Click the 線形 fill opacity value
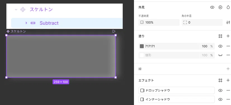Image resolution: width=231 pixels, height=105 pixels. (204, 55)
